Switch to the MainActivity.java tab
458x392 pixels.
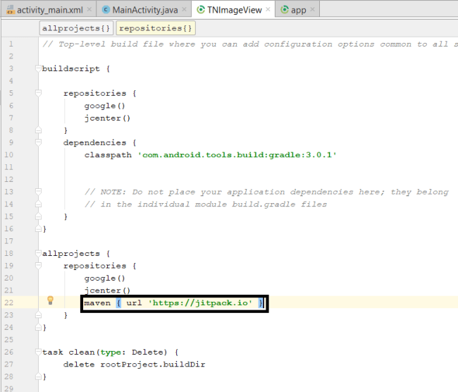[145, 10]
